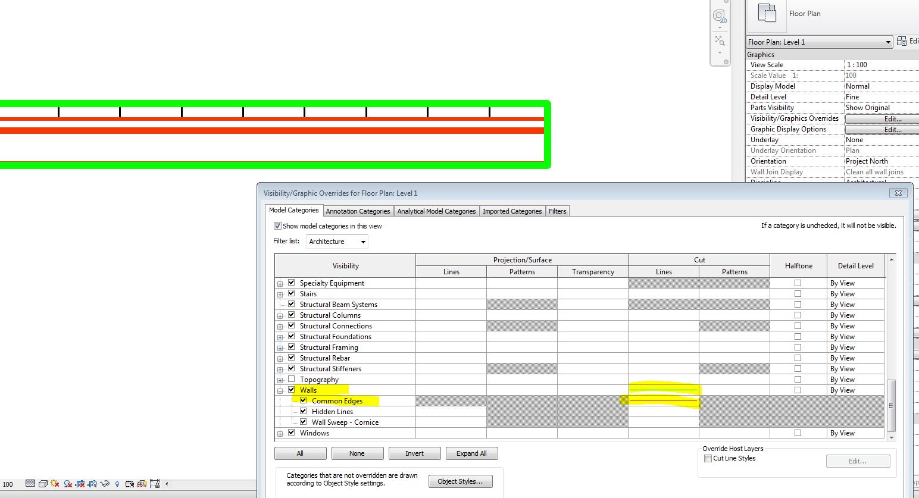Enable the Topography category visibility
Image resolution: width=919 pixels, height=498 pixels.
[x=291, y=379]
